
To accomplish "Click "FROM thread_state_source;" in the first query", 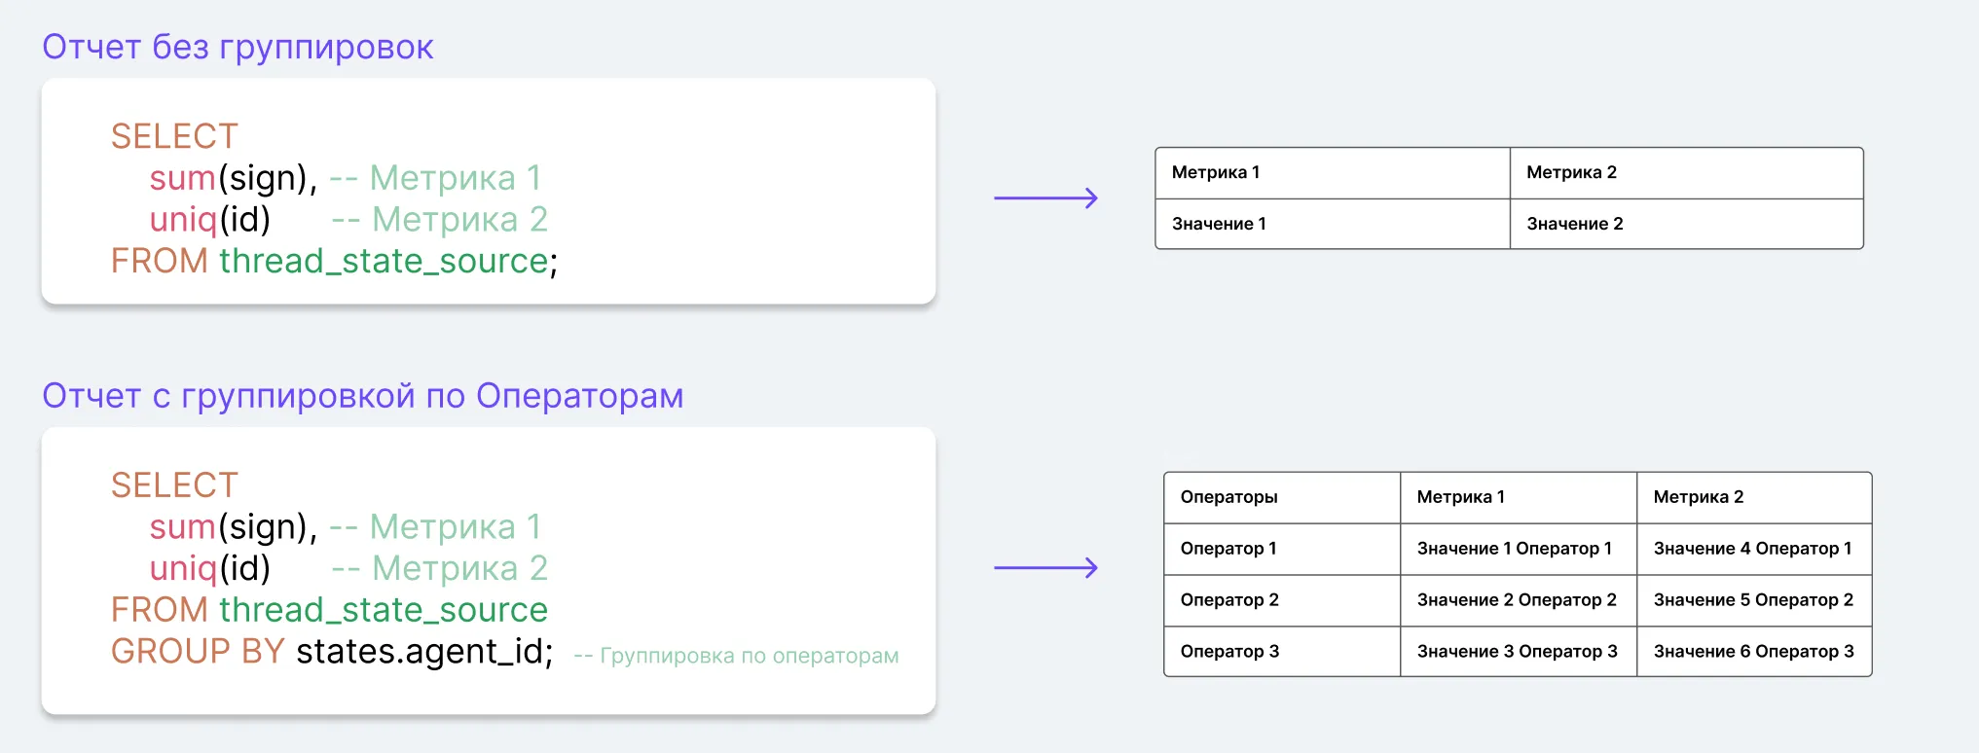I will click(334, 261).
